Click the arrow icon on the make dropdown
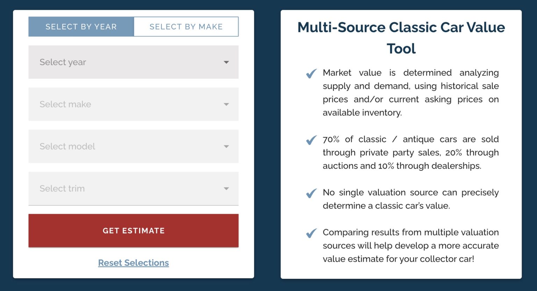 click(227, 104)
